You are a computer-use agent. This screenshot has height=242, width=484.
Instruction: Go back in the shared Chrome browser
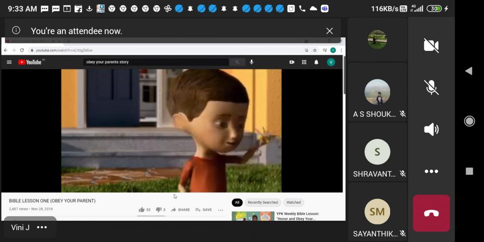click(x=5, y=50)
